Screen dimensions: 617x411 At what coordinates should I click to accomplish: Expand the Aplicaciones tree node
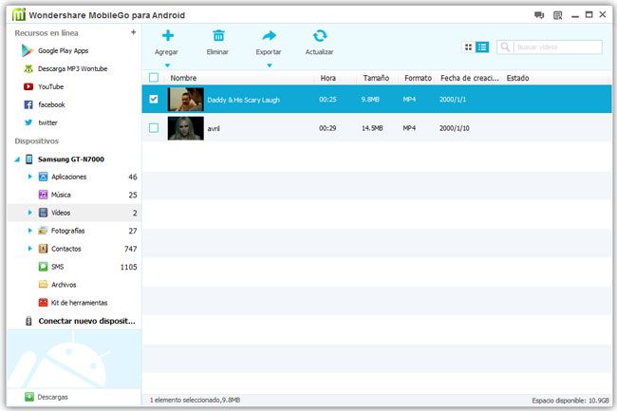[29, 177]
